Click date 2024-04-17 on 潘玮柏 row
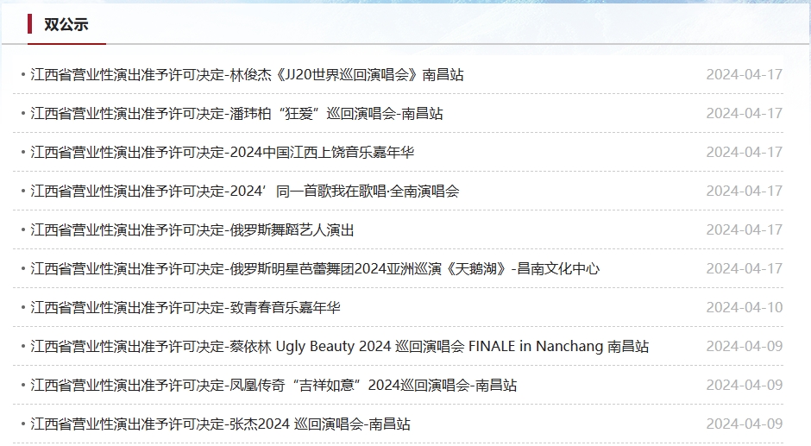This screenshot has width=811, height=446. click(x=745, y=113)
